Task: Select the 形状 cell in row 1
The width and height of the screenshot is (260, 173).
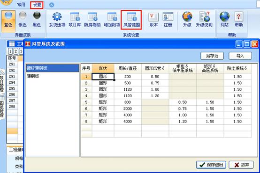Action: tap(103, 77)
